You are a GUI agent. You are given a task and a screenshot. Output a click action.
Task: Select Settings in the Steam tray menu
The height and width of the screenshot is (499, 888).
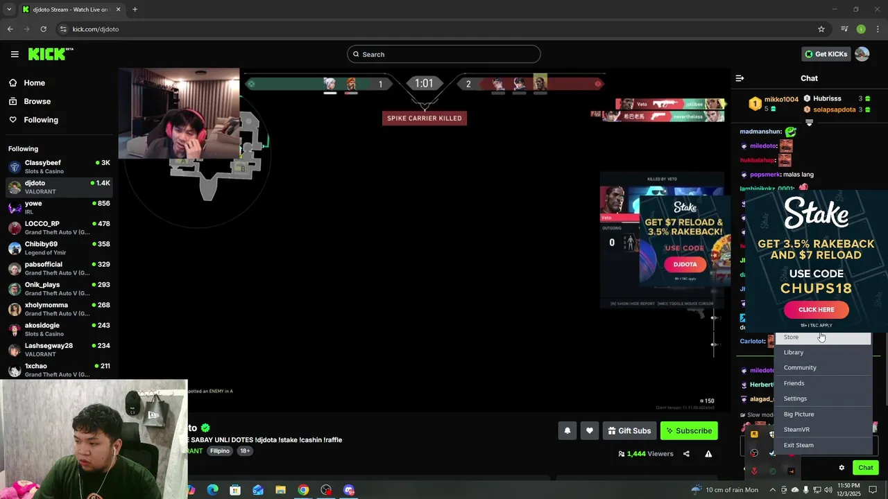pos(823,399)
